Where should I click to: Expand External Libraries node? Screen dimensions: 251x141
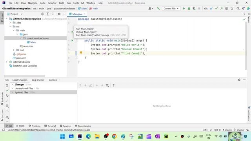[x=7, y=62]
